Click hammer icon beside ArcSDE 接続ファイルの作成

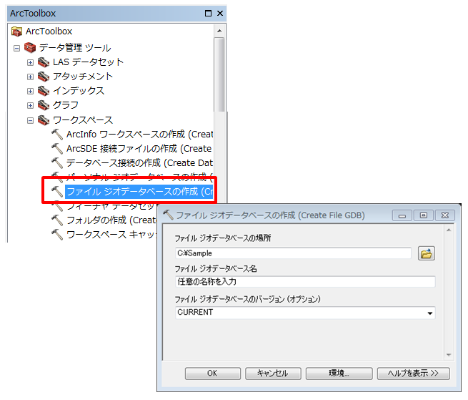57,149
